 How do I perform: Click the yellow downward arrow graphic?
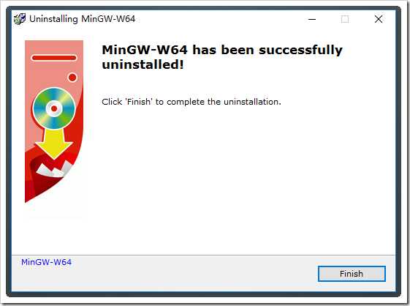[x=54, y=144]
